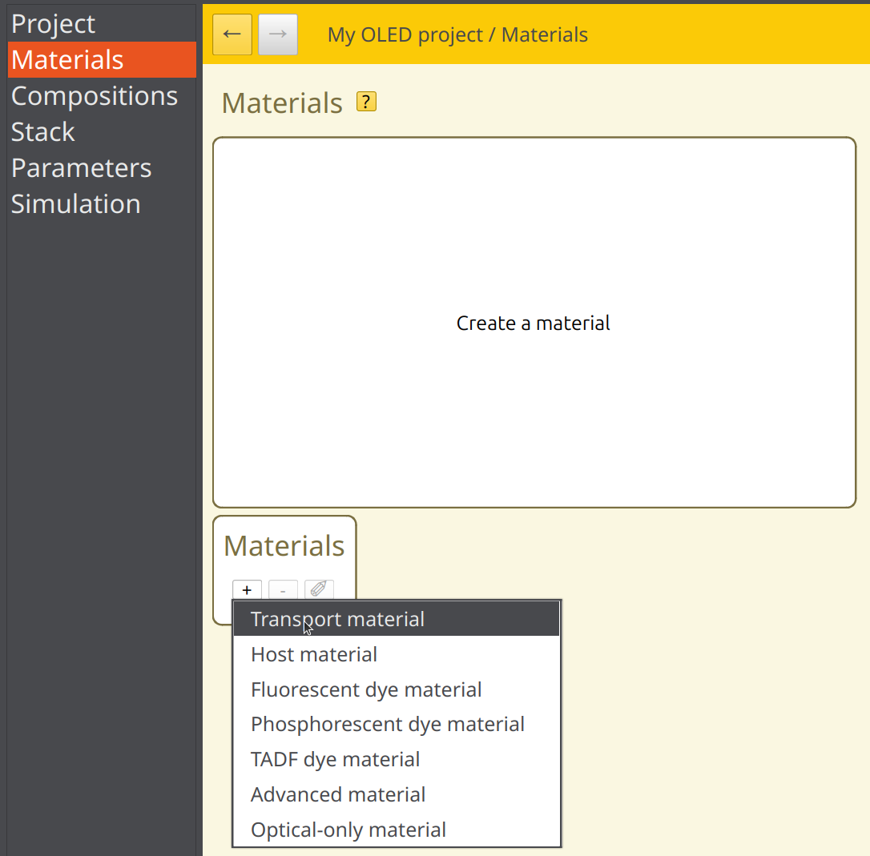Viewport: 870px width, 856px height.
Task: Navigate to Parameters in the sidebar
Action: coord(81,168)
